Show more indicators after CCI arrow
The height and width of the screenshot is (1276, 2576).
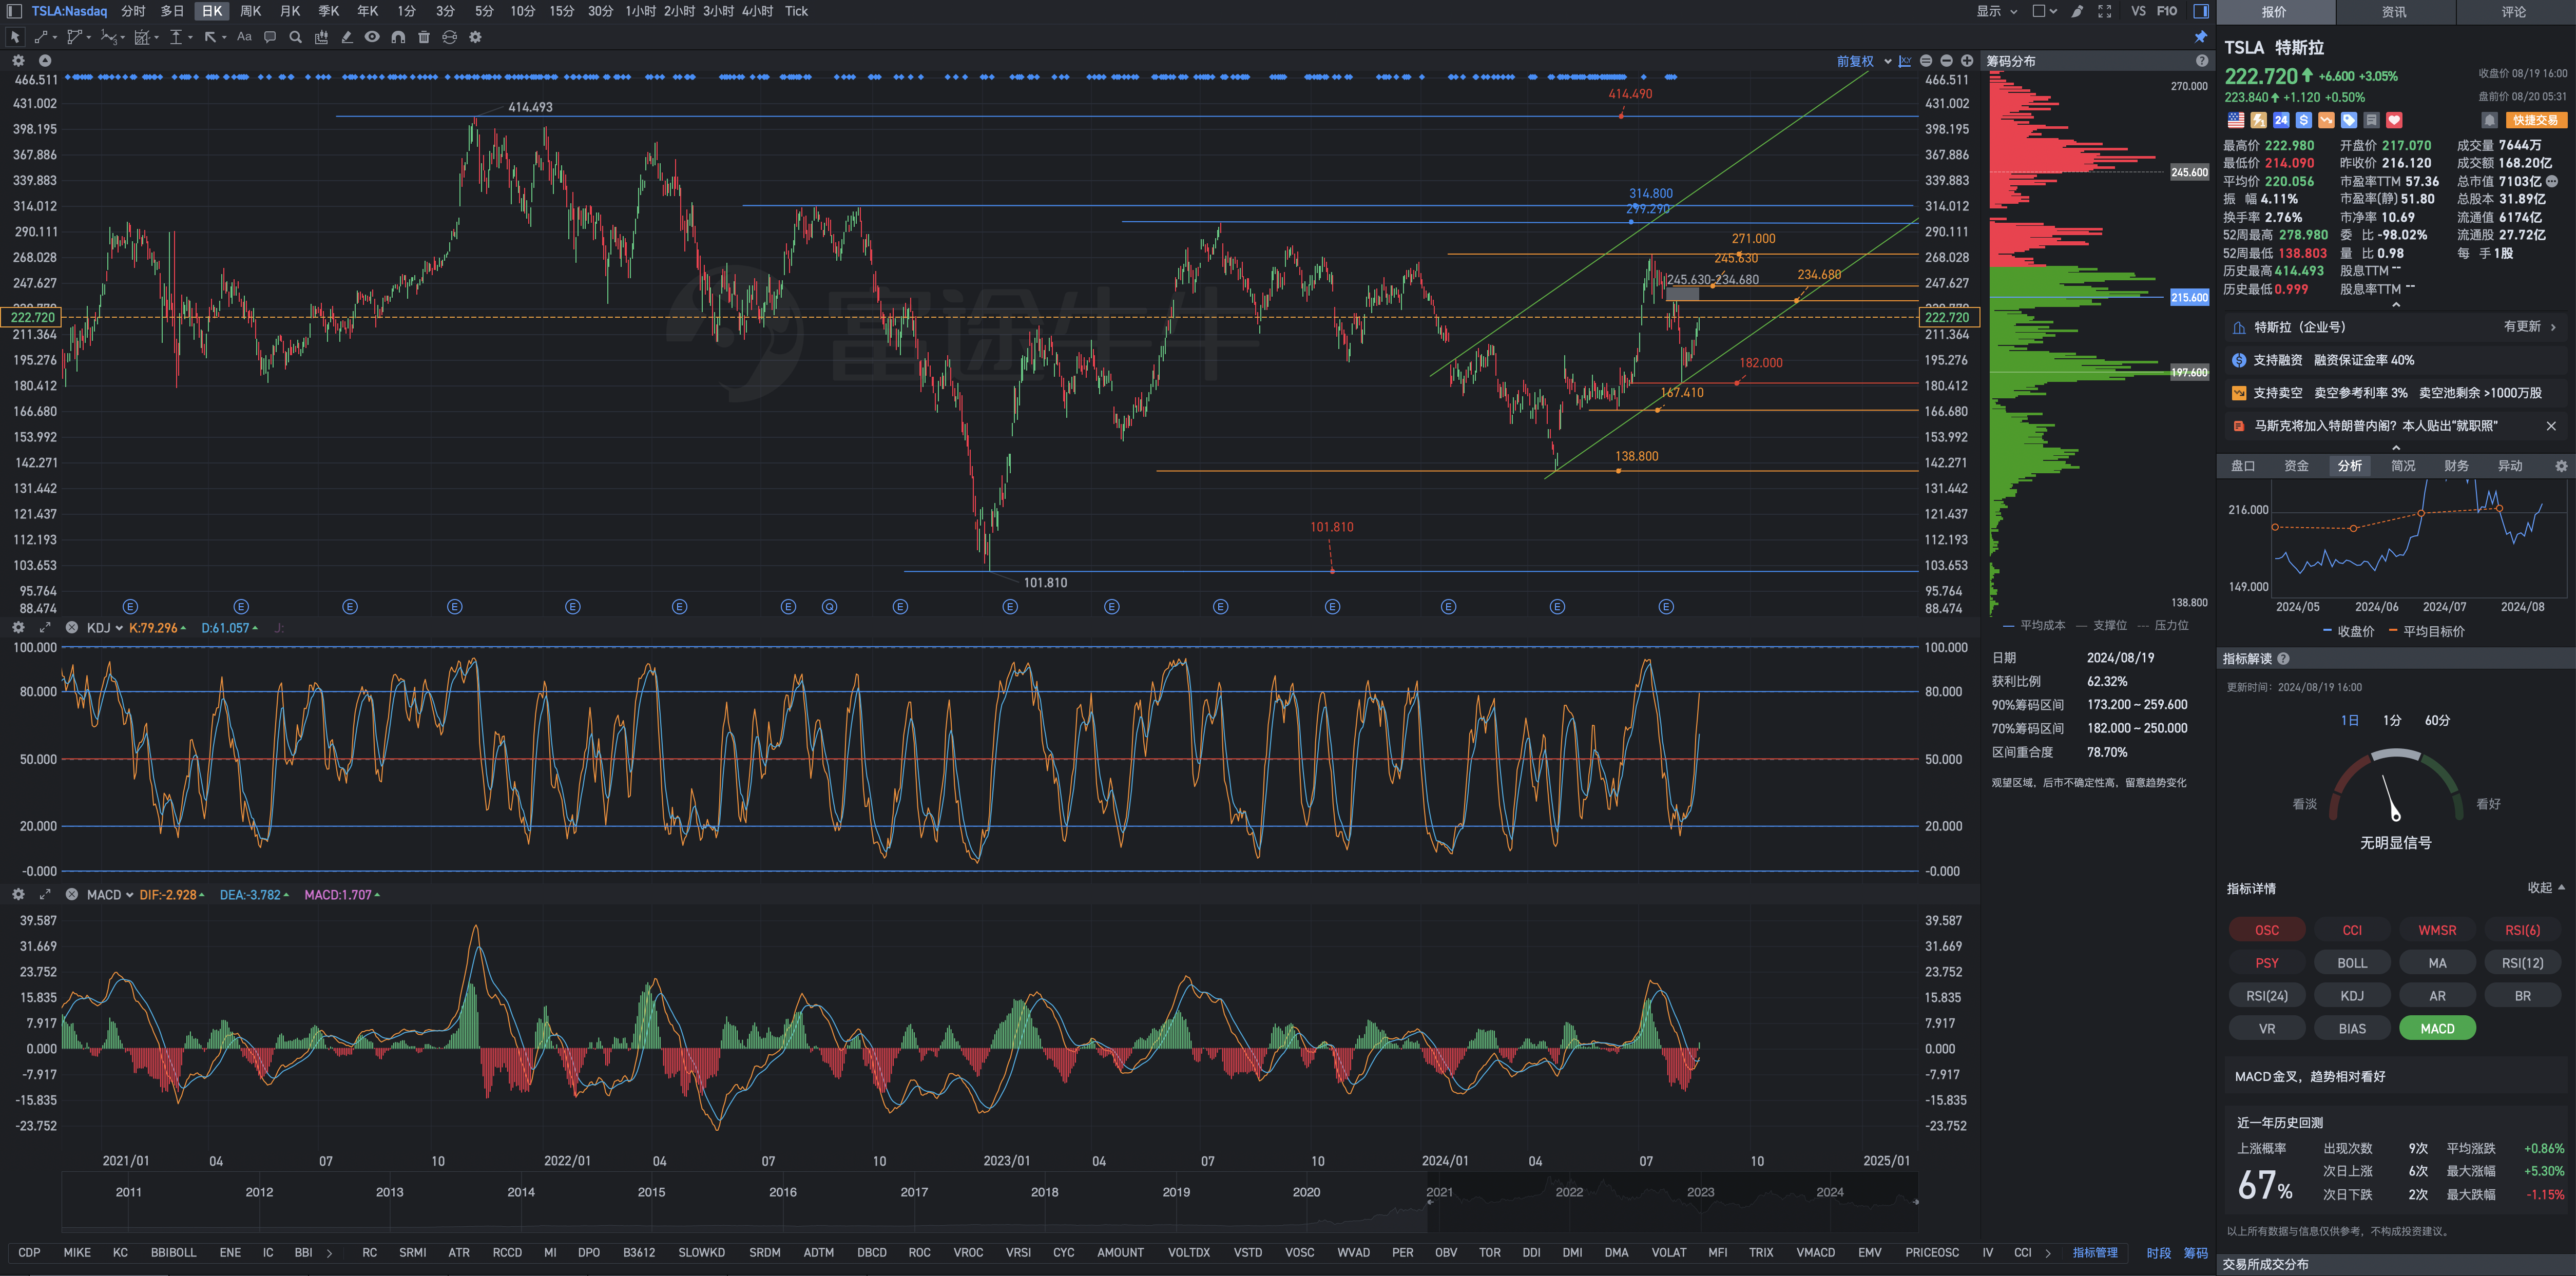pyautogui.click(x=2048, y=1253)
